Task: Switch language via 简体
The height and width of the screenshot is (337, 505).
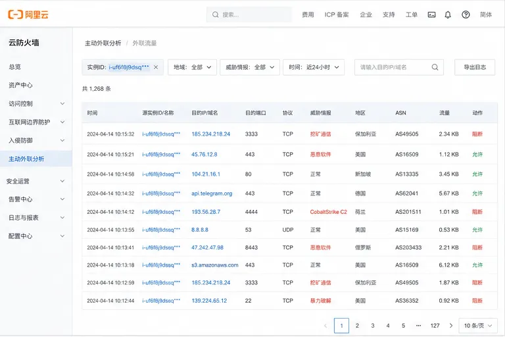Action: pyautogui.click(x=486, y=14)
